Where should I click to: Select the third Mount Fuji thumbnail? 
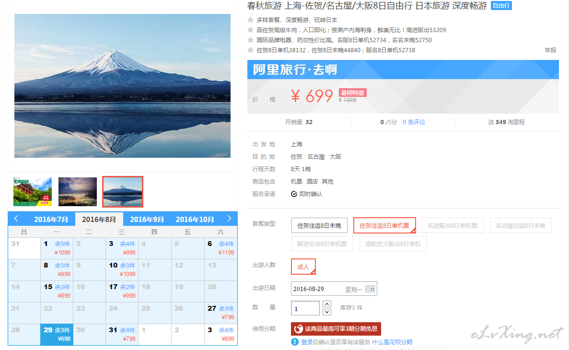click(x=123, y=192)
